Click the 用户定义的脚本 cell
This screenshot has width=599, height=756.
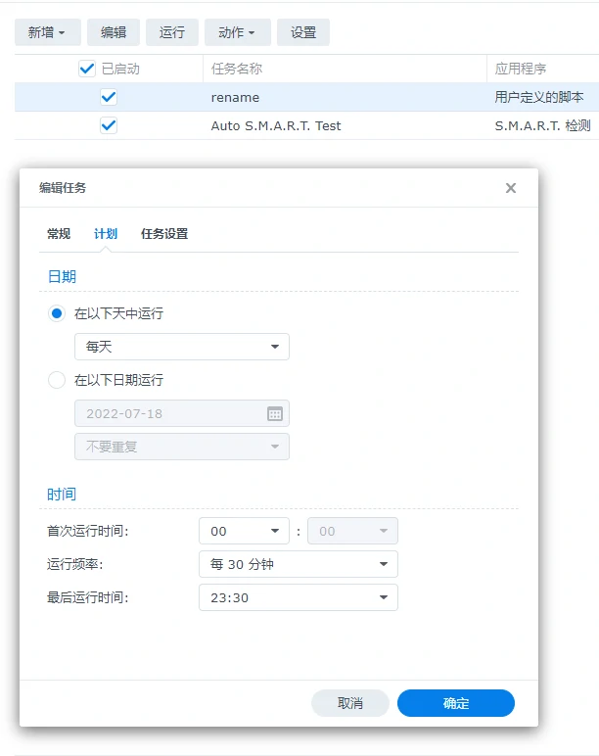(539, 97)
